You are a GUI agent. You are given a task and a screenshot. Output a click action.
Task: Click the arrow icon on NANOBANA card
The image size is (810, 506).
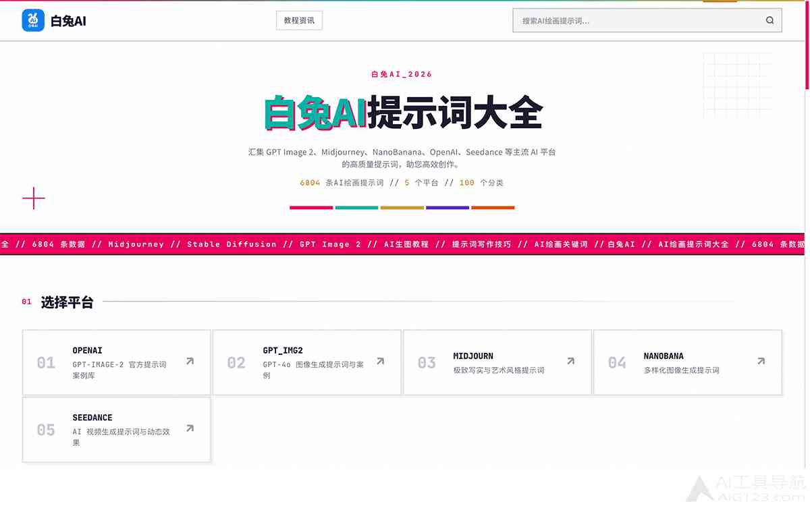(x=761, y=362)
